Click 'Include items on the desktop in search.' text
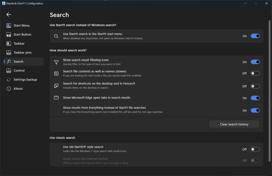 [86, 88]
